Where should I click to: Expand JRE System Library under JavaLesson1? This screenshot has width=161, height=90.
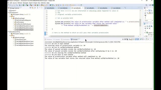click(x=10, y=14)
